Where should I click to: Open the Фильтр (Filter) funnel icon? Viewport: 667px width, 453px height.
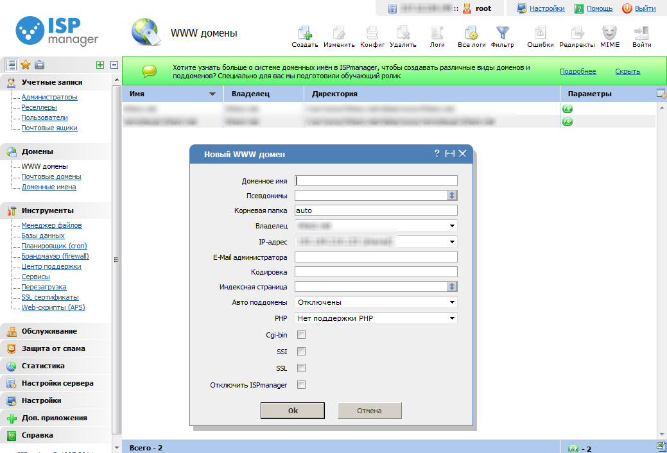502,33
